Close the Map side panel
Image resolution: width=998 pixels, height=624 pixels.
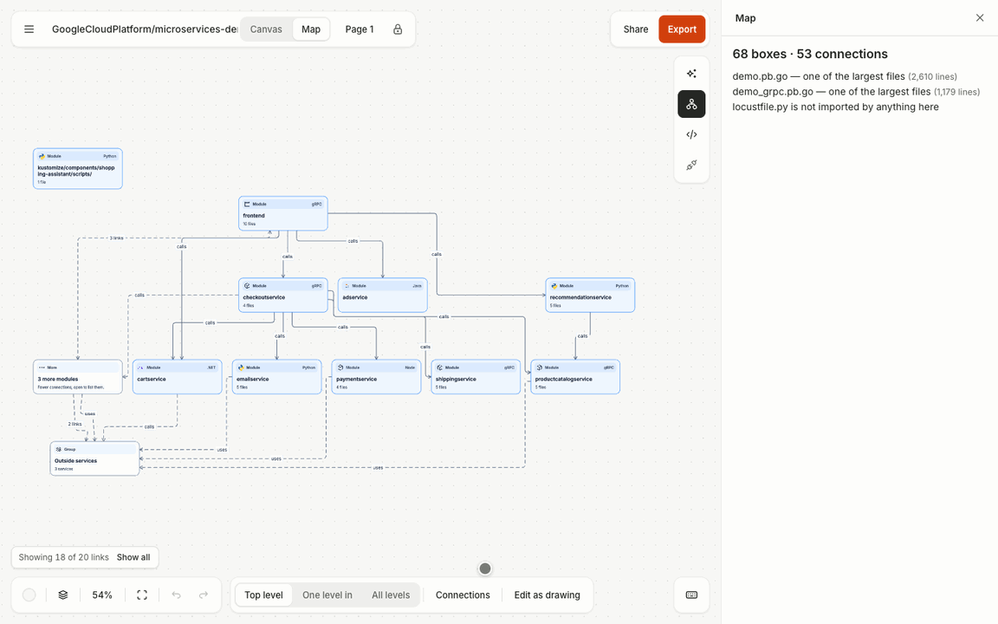pos(980,18)
